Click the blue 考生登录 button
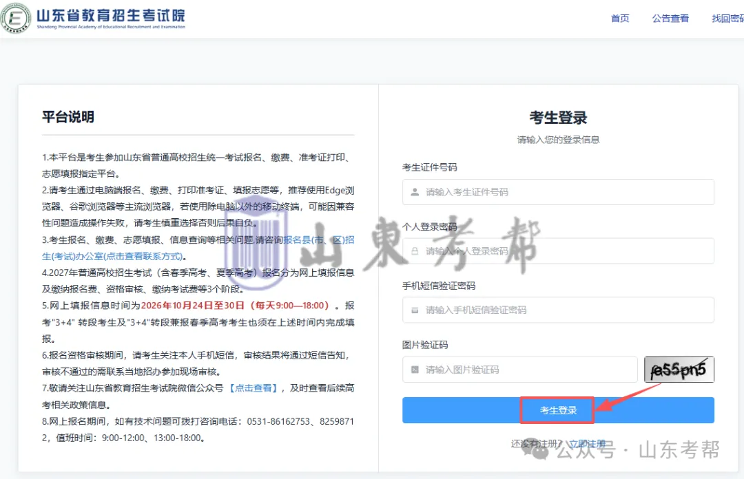This screenshot has width=744, height=479. 558,410
